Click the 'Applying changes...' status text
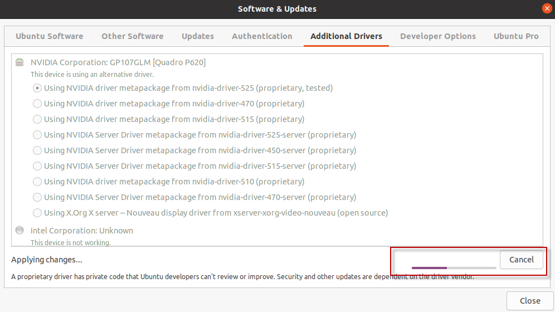The image size is (555, 312). 47,260
